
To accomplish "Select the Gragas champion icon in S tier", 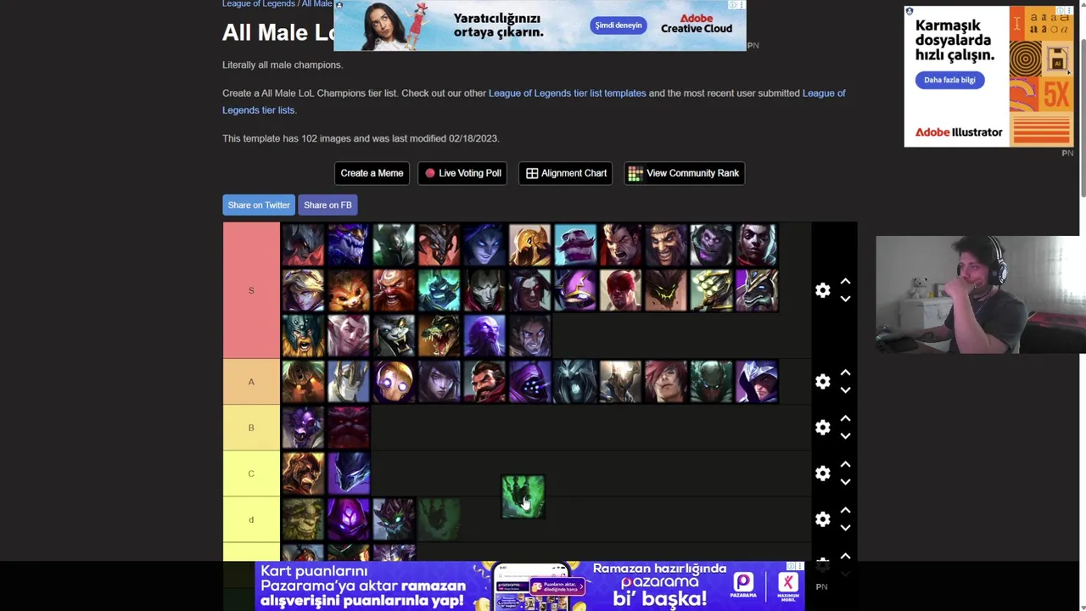I will [395, 290].
